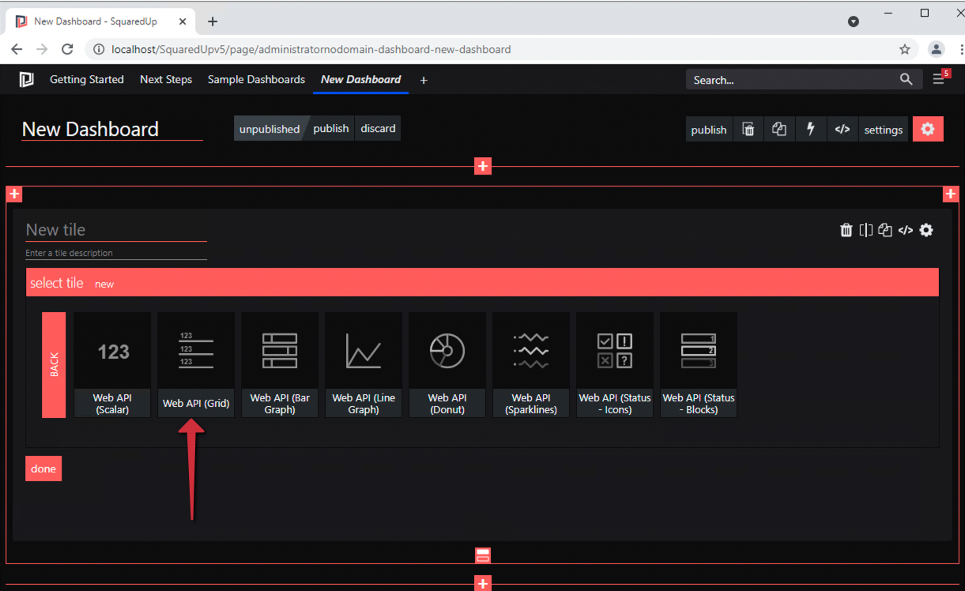965x591 pixels.
Task: Open the hamburger menu with notifications
Action: (x=939, y=78)
